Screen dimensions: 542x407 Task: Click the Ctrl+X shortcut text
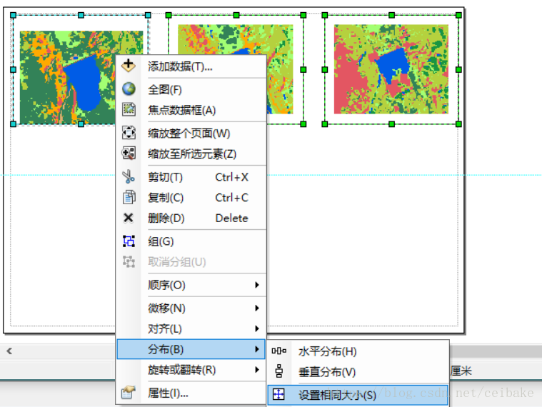point(231,177)
